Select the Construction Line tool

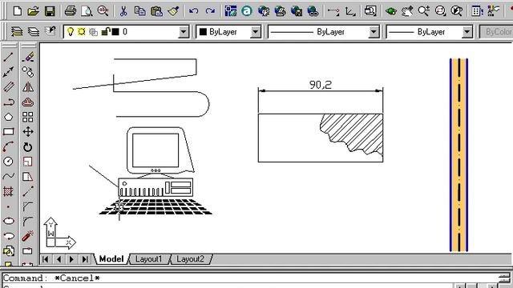coord(8,72)
